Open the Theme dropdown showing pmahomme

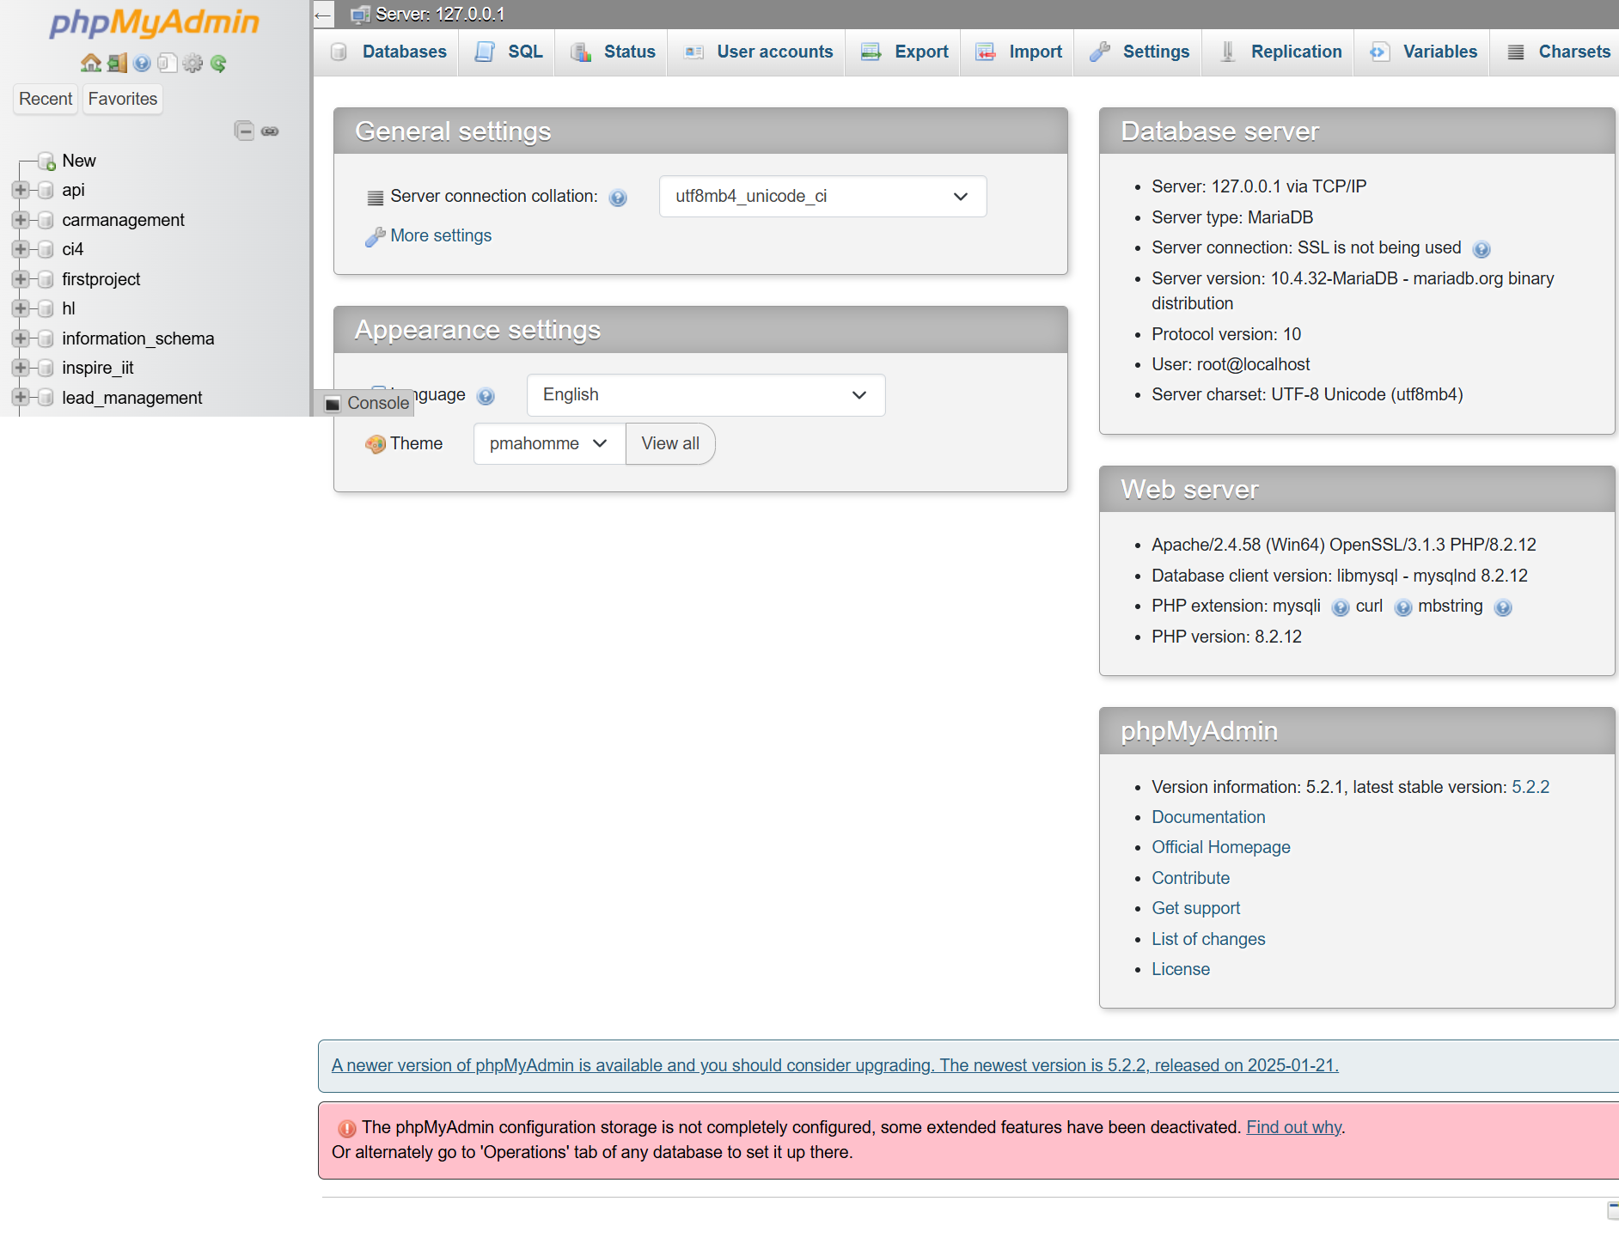pyautogui.click(x=549, y=443)
